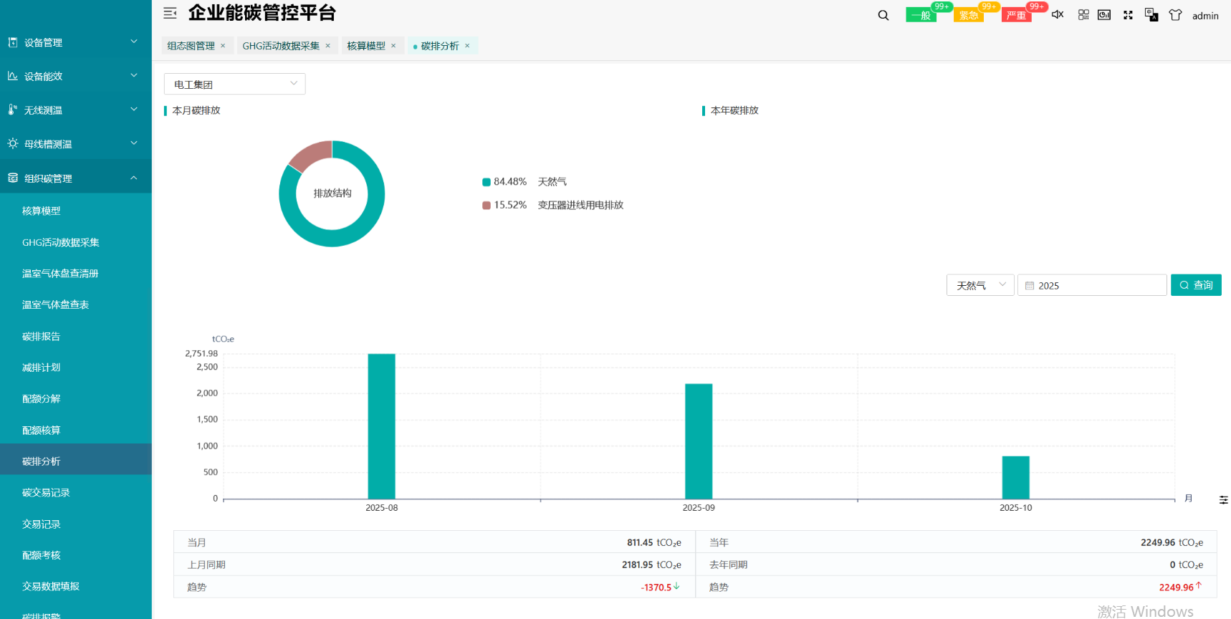Screen dimensions: 1231x619
Task: Expand the 设备管理 sidebar menu
Action: pos(75,42)
